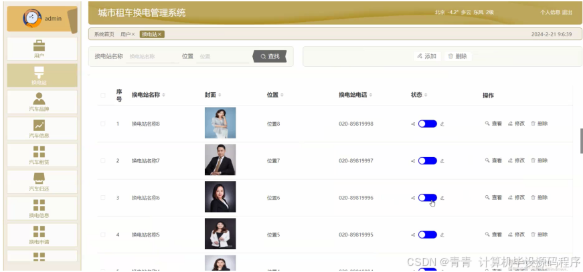Check the checkbox for row 2
The image size is (583, 272).
click(103, 160)
